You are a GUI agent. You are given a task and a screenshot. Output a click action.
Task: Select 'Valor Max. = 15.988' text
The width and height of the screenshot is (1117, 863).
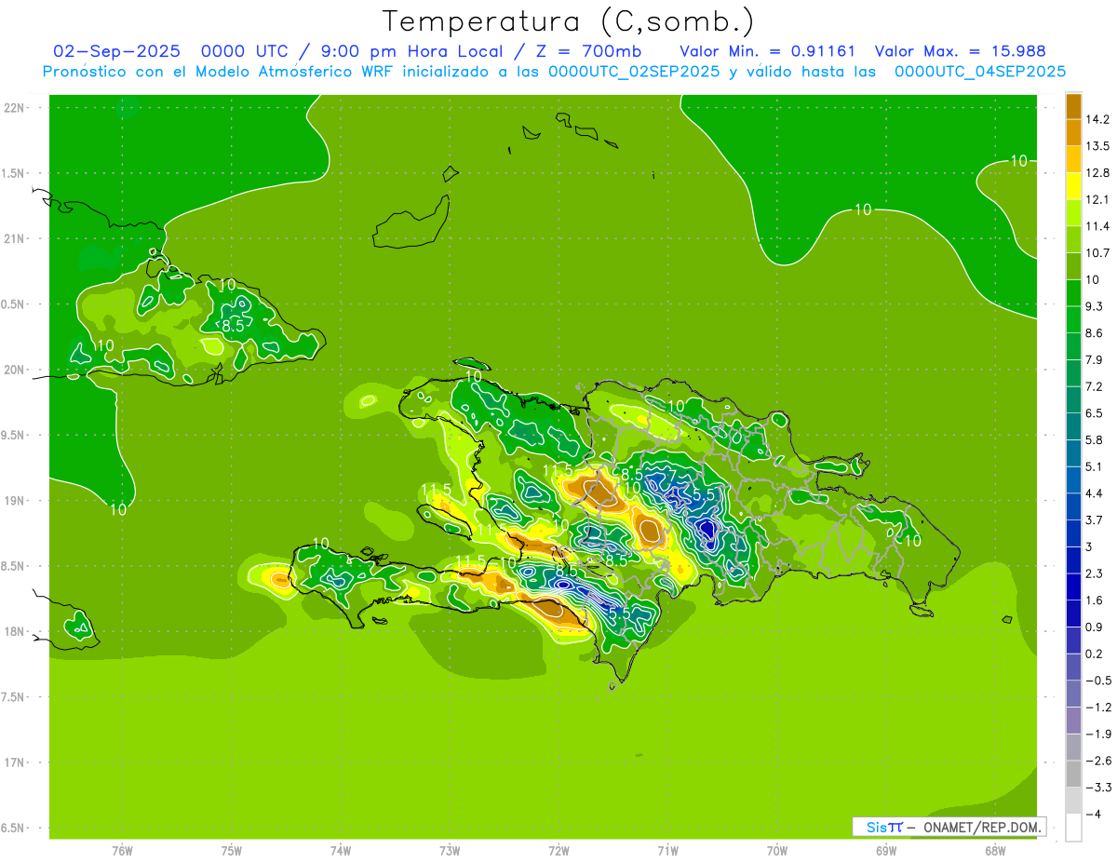click(x=960, y=52)
